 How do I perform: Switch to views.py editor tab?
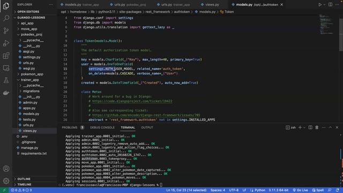(x=210, y=5)
